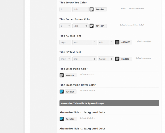Click the #666666 h1 color hex field
The width and height of the screenshot is (165, 133).
coord(126,42)
